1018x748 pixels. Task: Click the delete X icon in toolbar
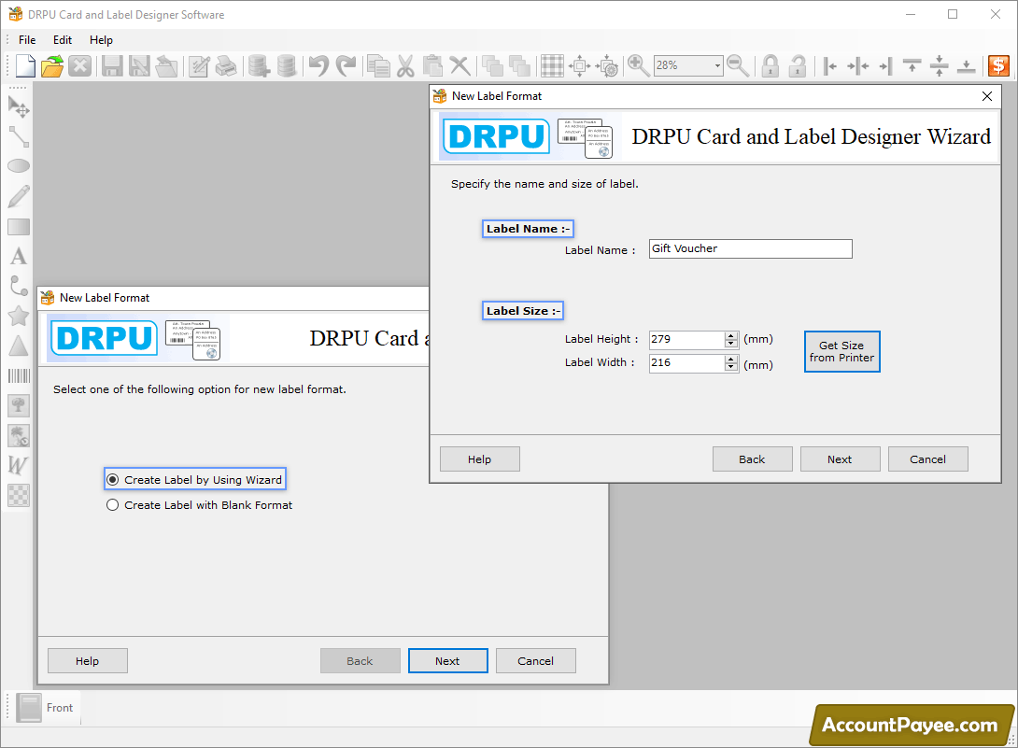(x=460, y=65)
